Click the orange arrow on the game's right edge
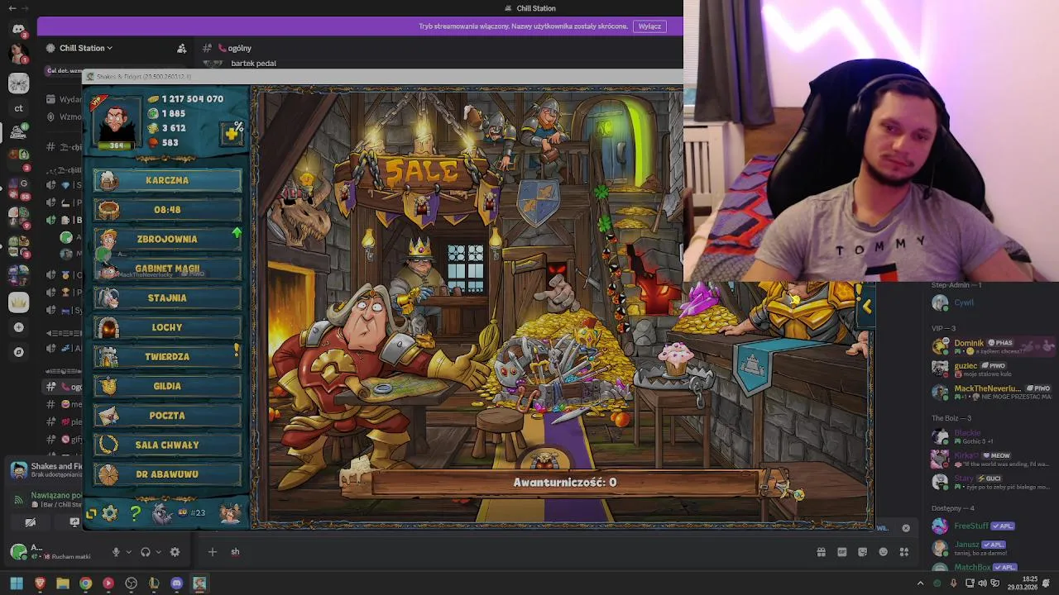 pos(867,307)
